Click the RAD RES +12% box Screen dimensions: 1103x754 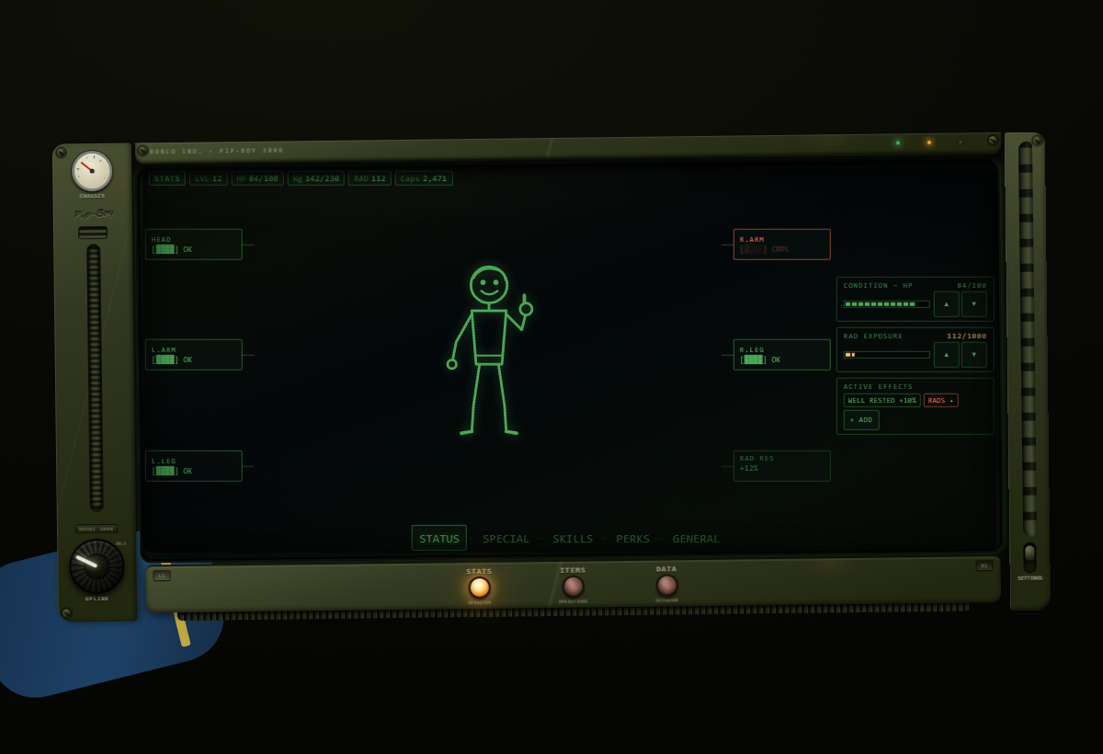click(782, 466)
